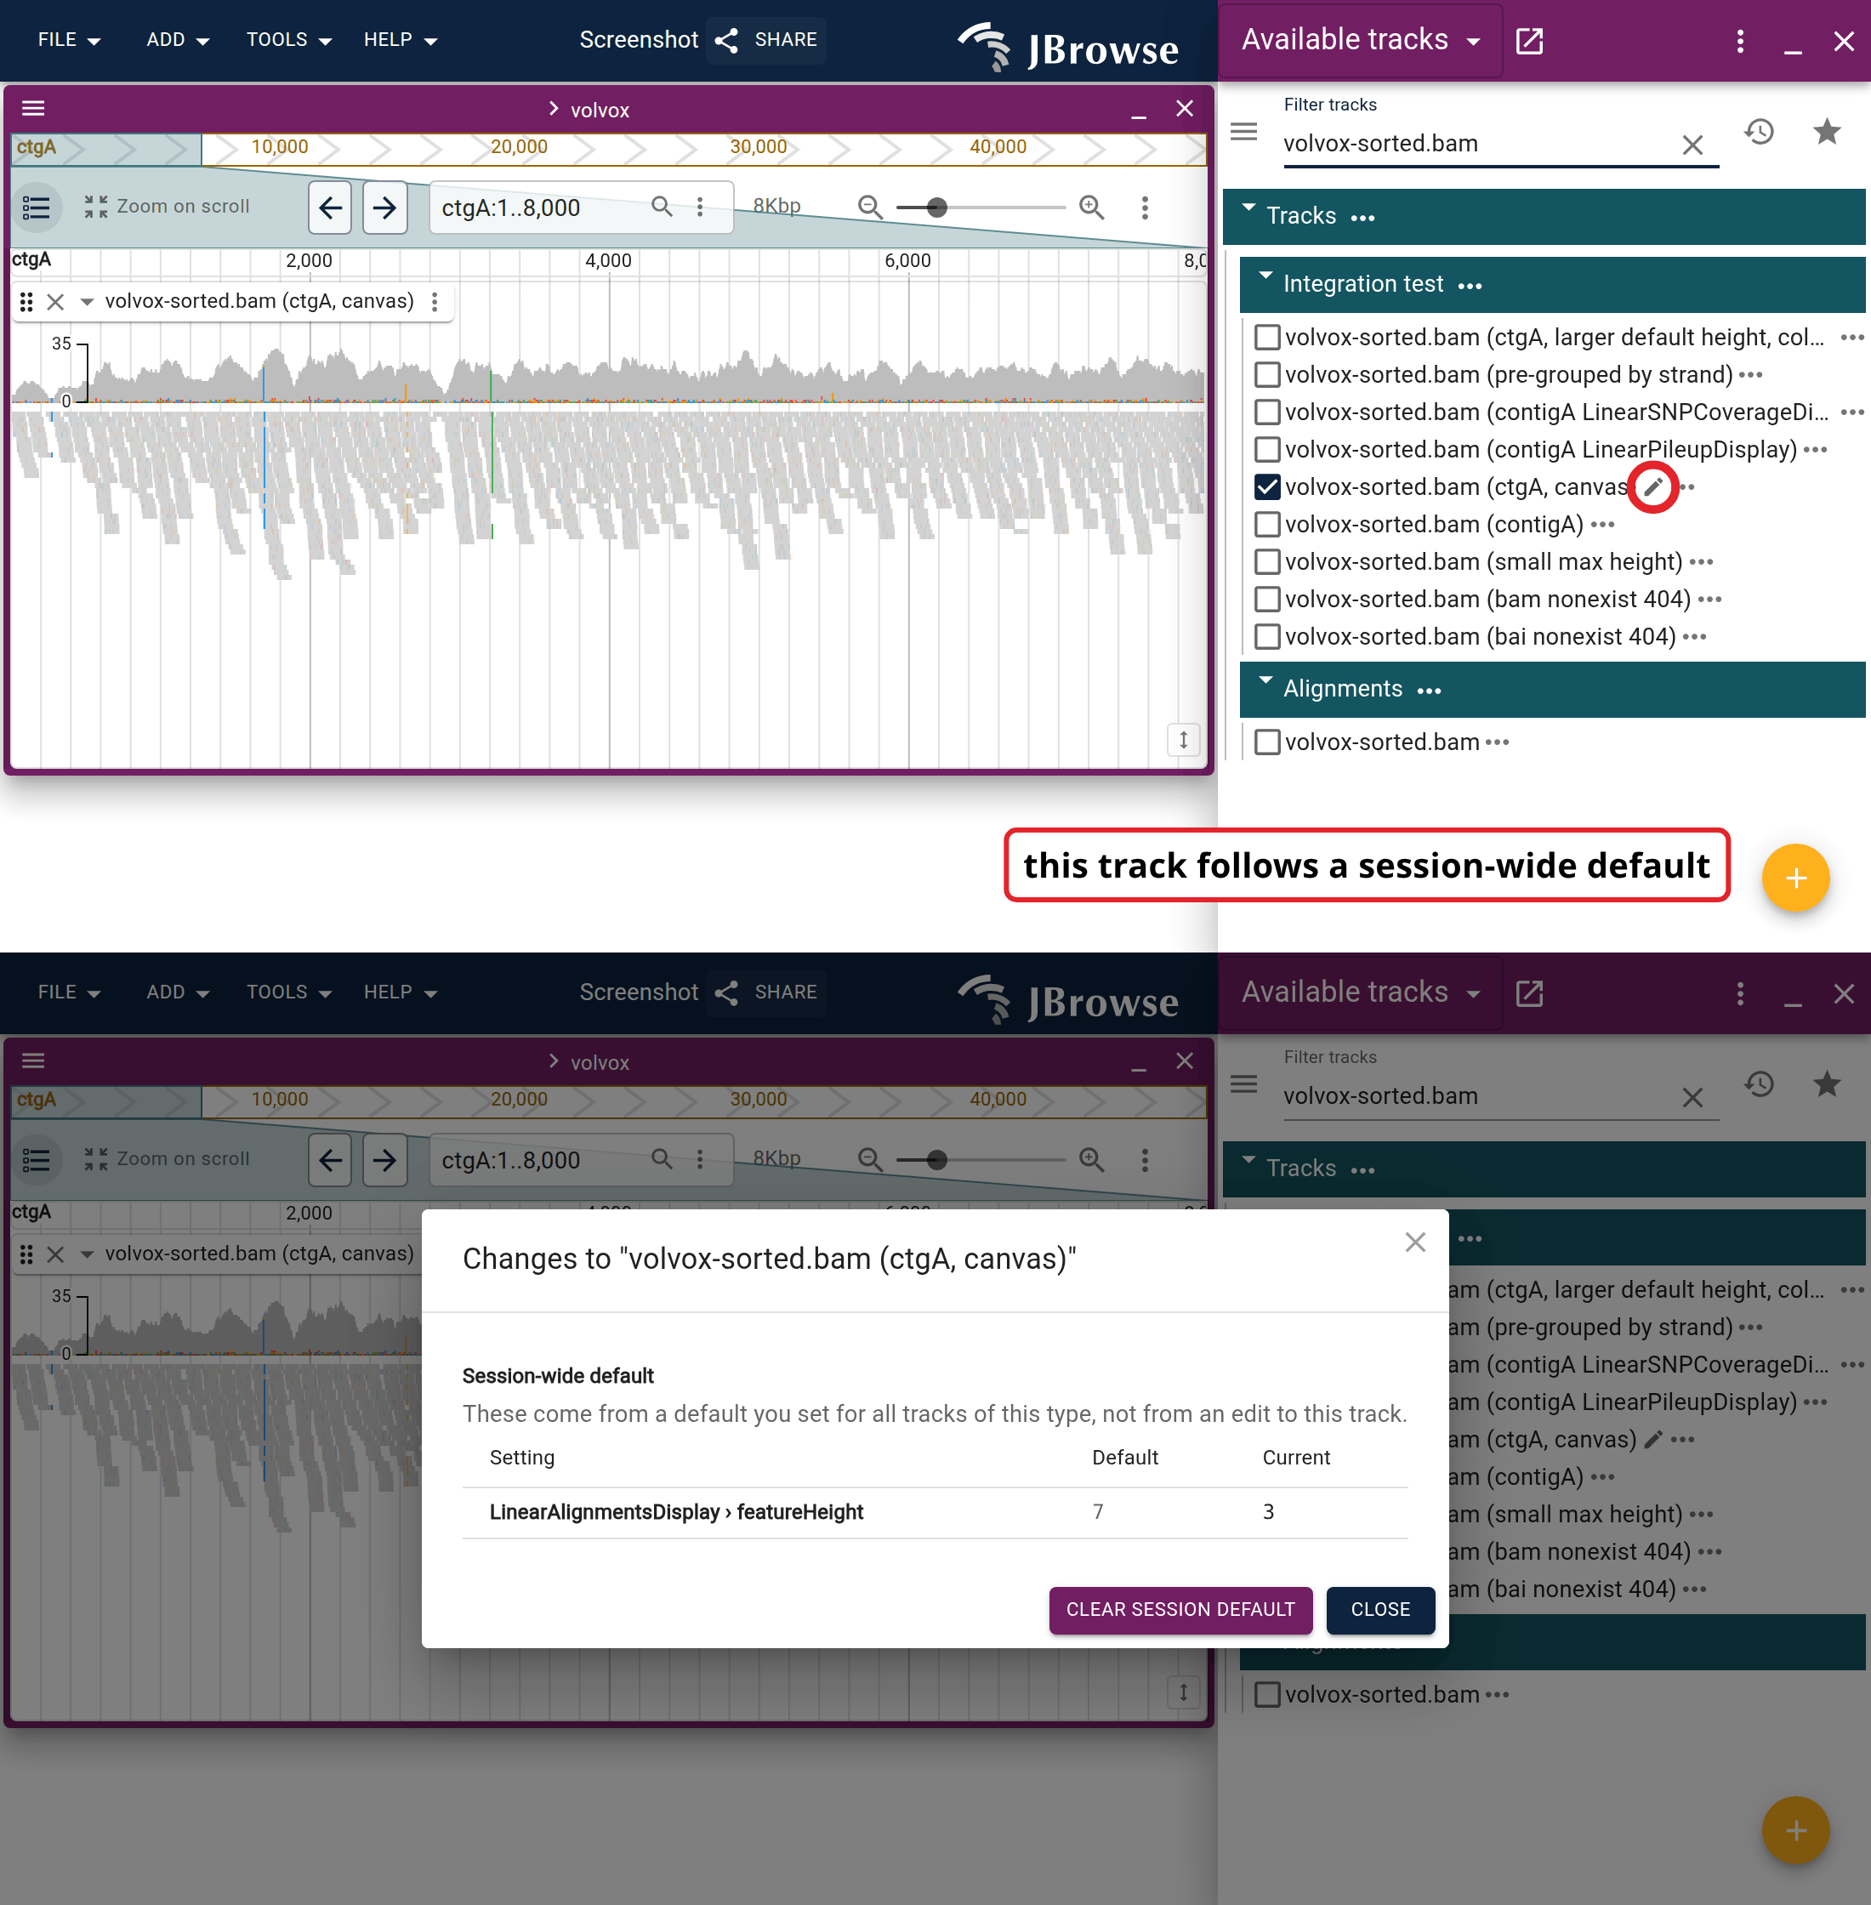Check volvox-sorted.bam larger default height track
Screen dimensions: 1871x1905
(1266, 337)
